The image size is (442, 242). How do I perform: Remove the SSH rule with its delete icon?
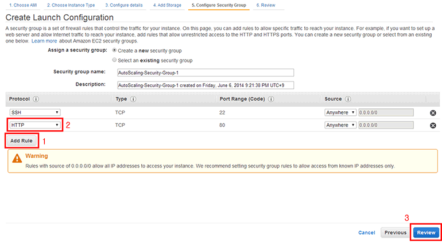point(433,113)
